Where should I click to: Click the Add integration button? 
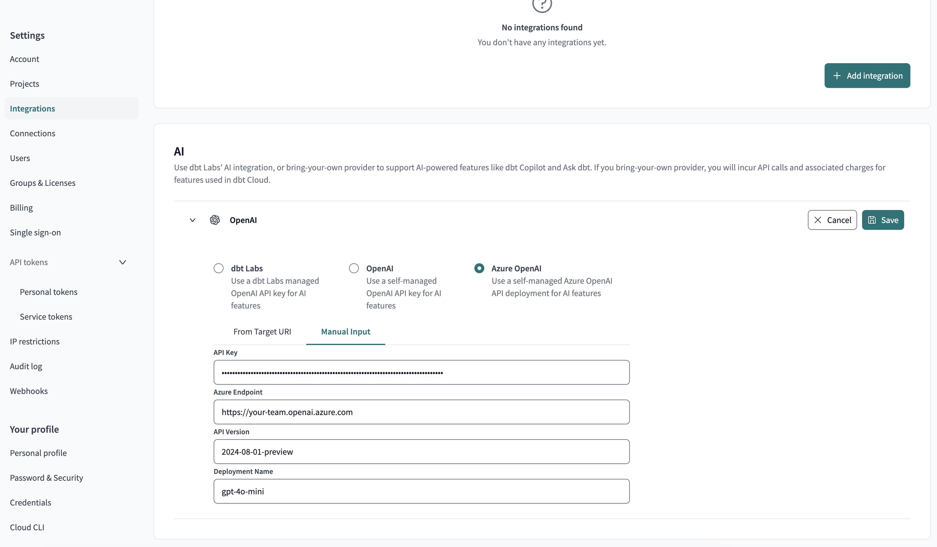867,76
